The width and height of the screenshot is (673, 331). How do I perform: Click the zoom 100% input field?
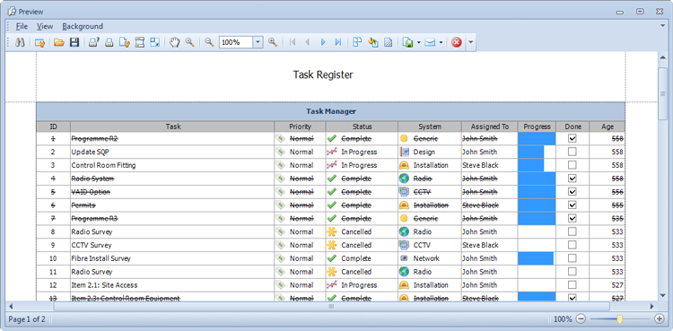236,42
